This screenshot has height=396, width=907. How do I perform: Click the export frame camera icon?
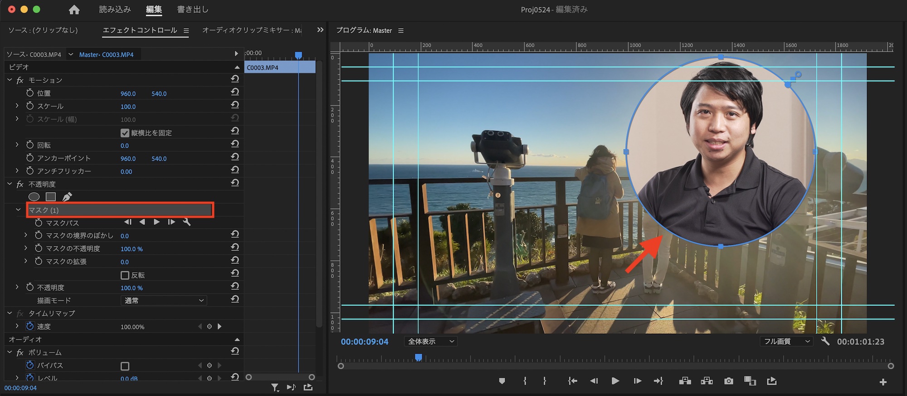[728, 381]
